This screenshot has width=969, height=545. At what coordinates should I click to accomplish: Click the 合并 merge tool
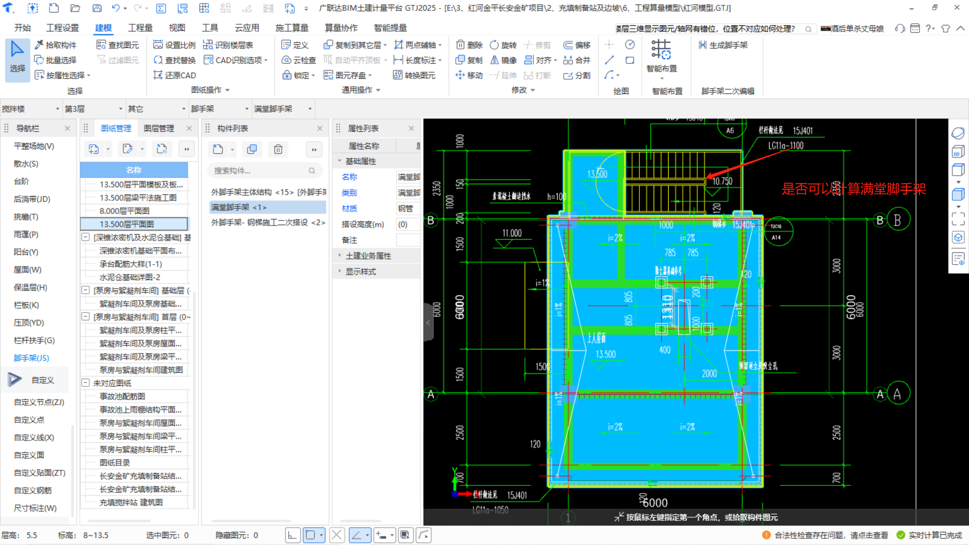click(577, 60)
